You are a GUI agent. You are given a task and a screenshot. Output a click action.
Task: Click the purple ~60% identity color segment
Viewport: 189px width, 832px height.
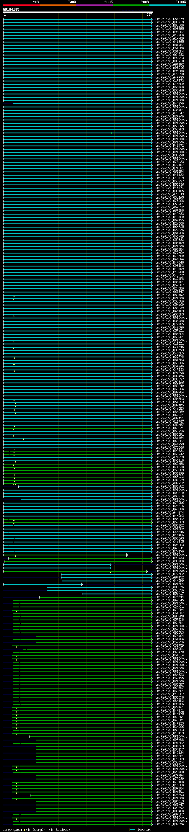click(x=95, y=5)
